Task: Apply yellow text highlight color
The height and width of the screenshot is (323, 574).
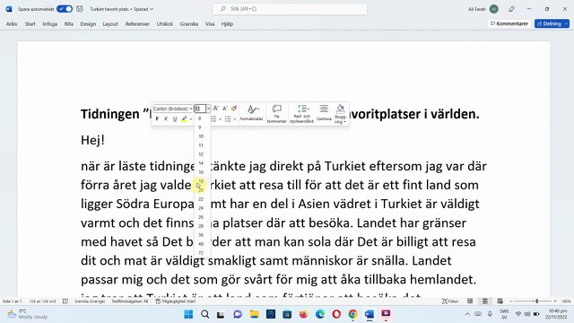Action: (x=184, y=119)
